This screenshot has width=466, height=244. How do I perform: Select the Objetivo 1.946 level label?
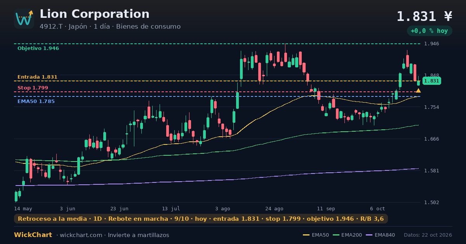(38, 48)
